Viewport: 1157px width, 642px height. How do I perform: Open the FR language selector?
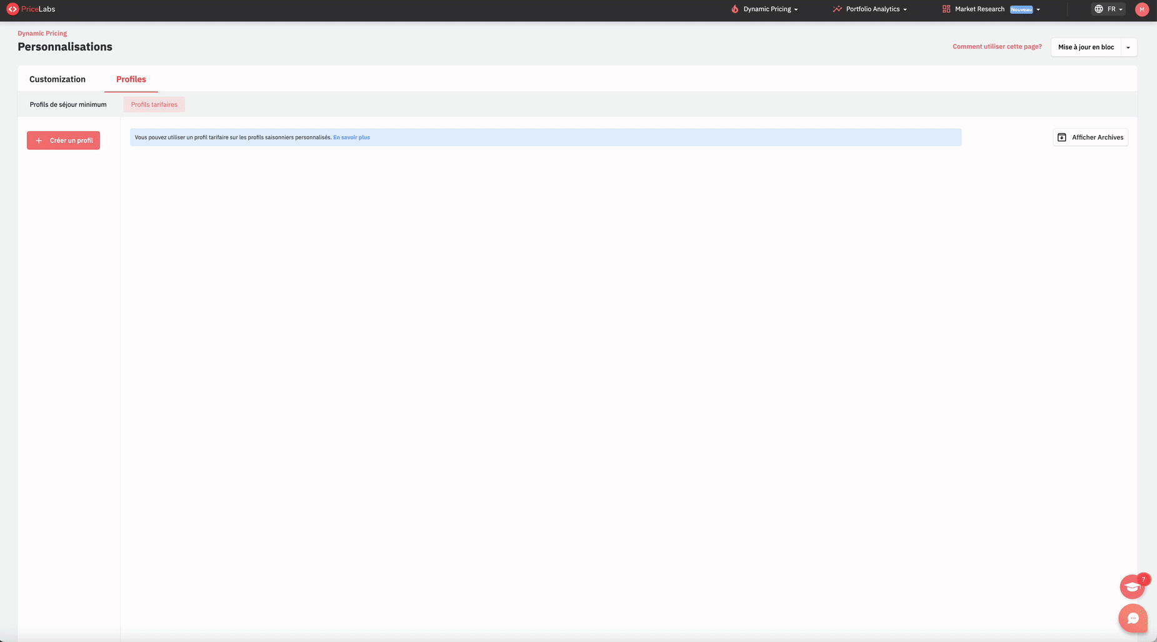[x=1108, y=9]
